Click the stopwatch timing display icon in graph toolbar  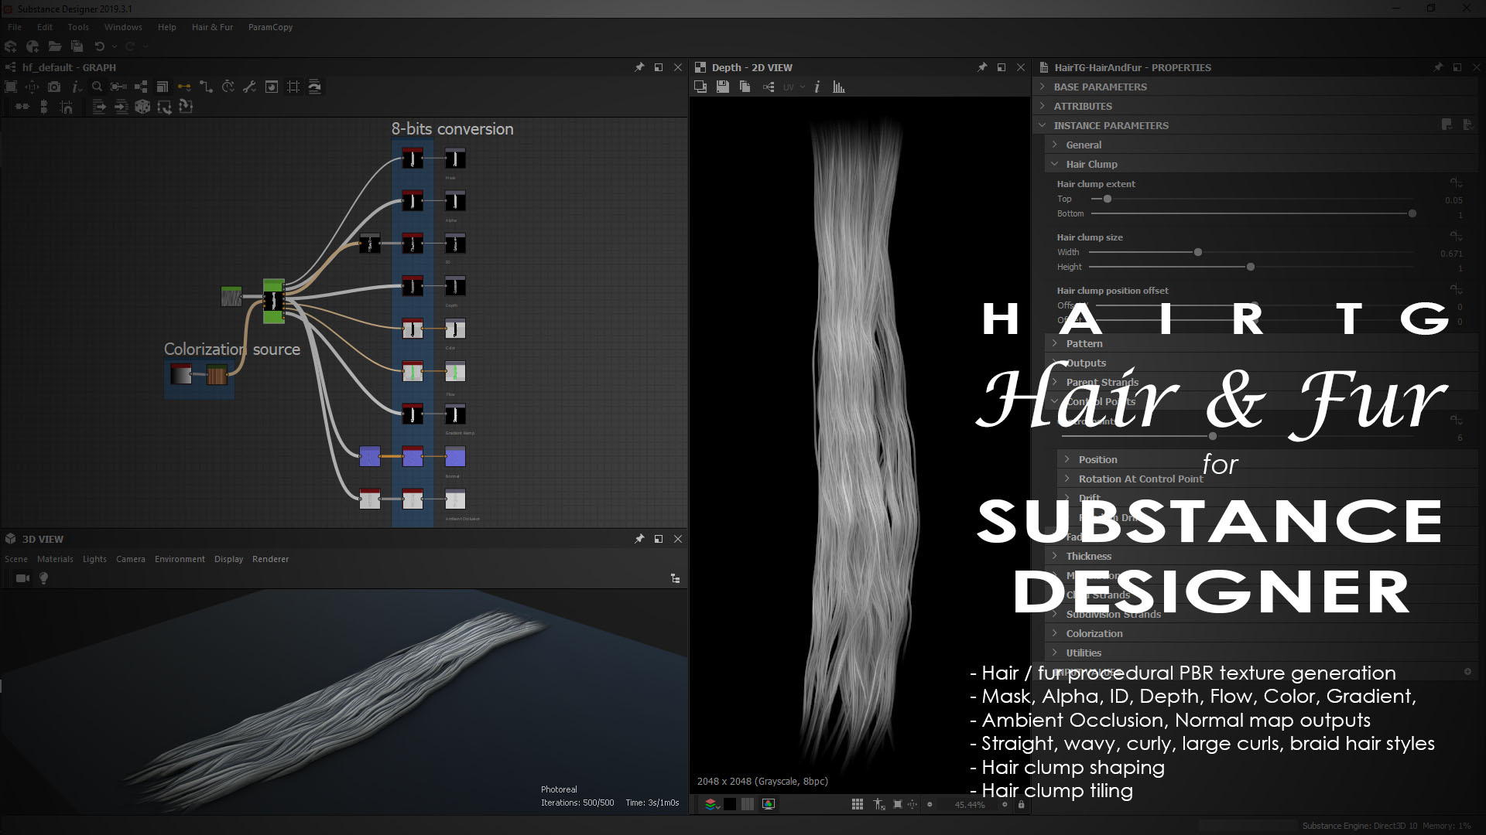point(228,87)
